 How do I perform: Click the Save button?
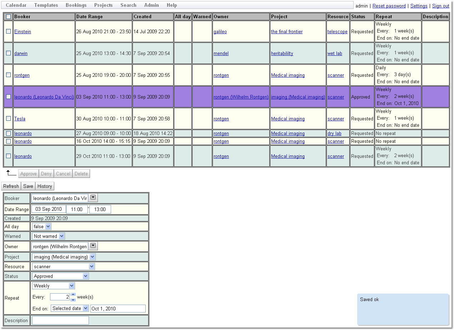(28, 186)
